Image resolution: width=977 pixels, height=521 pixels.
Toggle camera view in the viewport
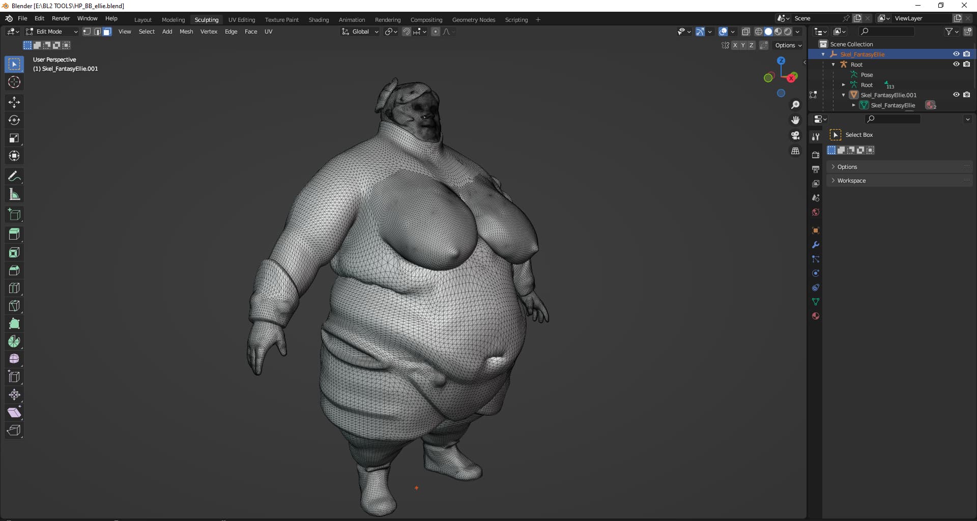pyautogui.click(x=795, y=135)
